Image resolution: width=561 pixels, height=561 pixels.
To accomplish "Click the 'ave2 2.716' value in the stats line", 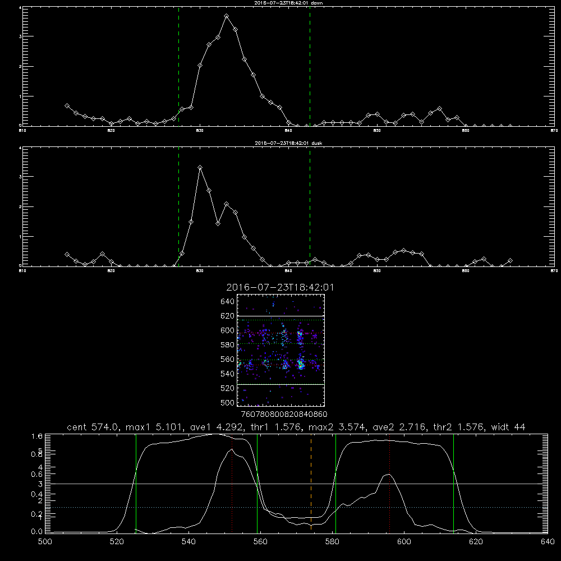I will click(399, 427).
